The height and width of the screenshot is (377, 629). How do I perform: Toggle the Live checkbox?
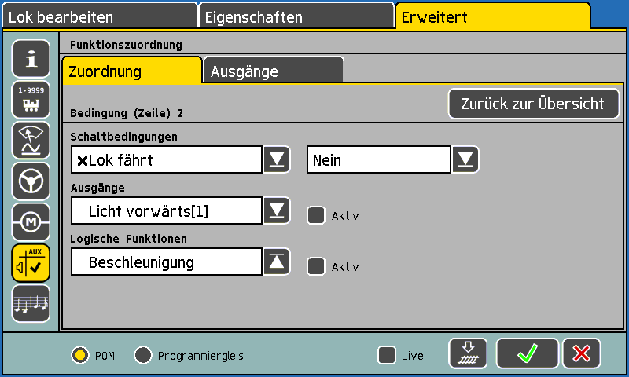pyautogui.click(x=387, y=355)
